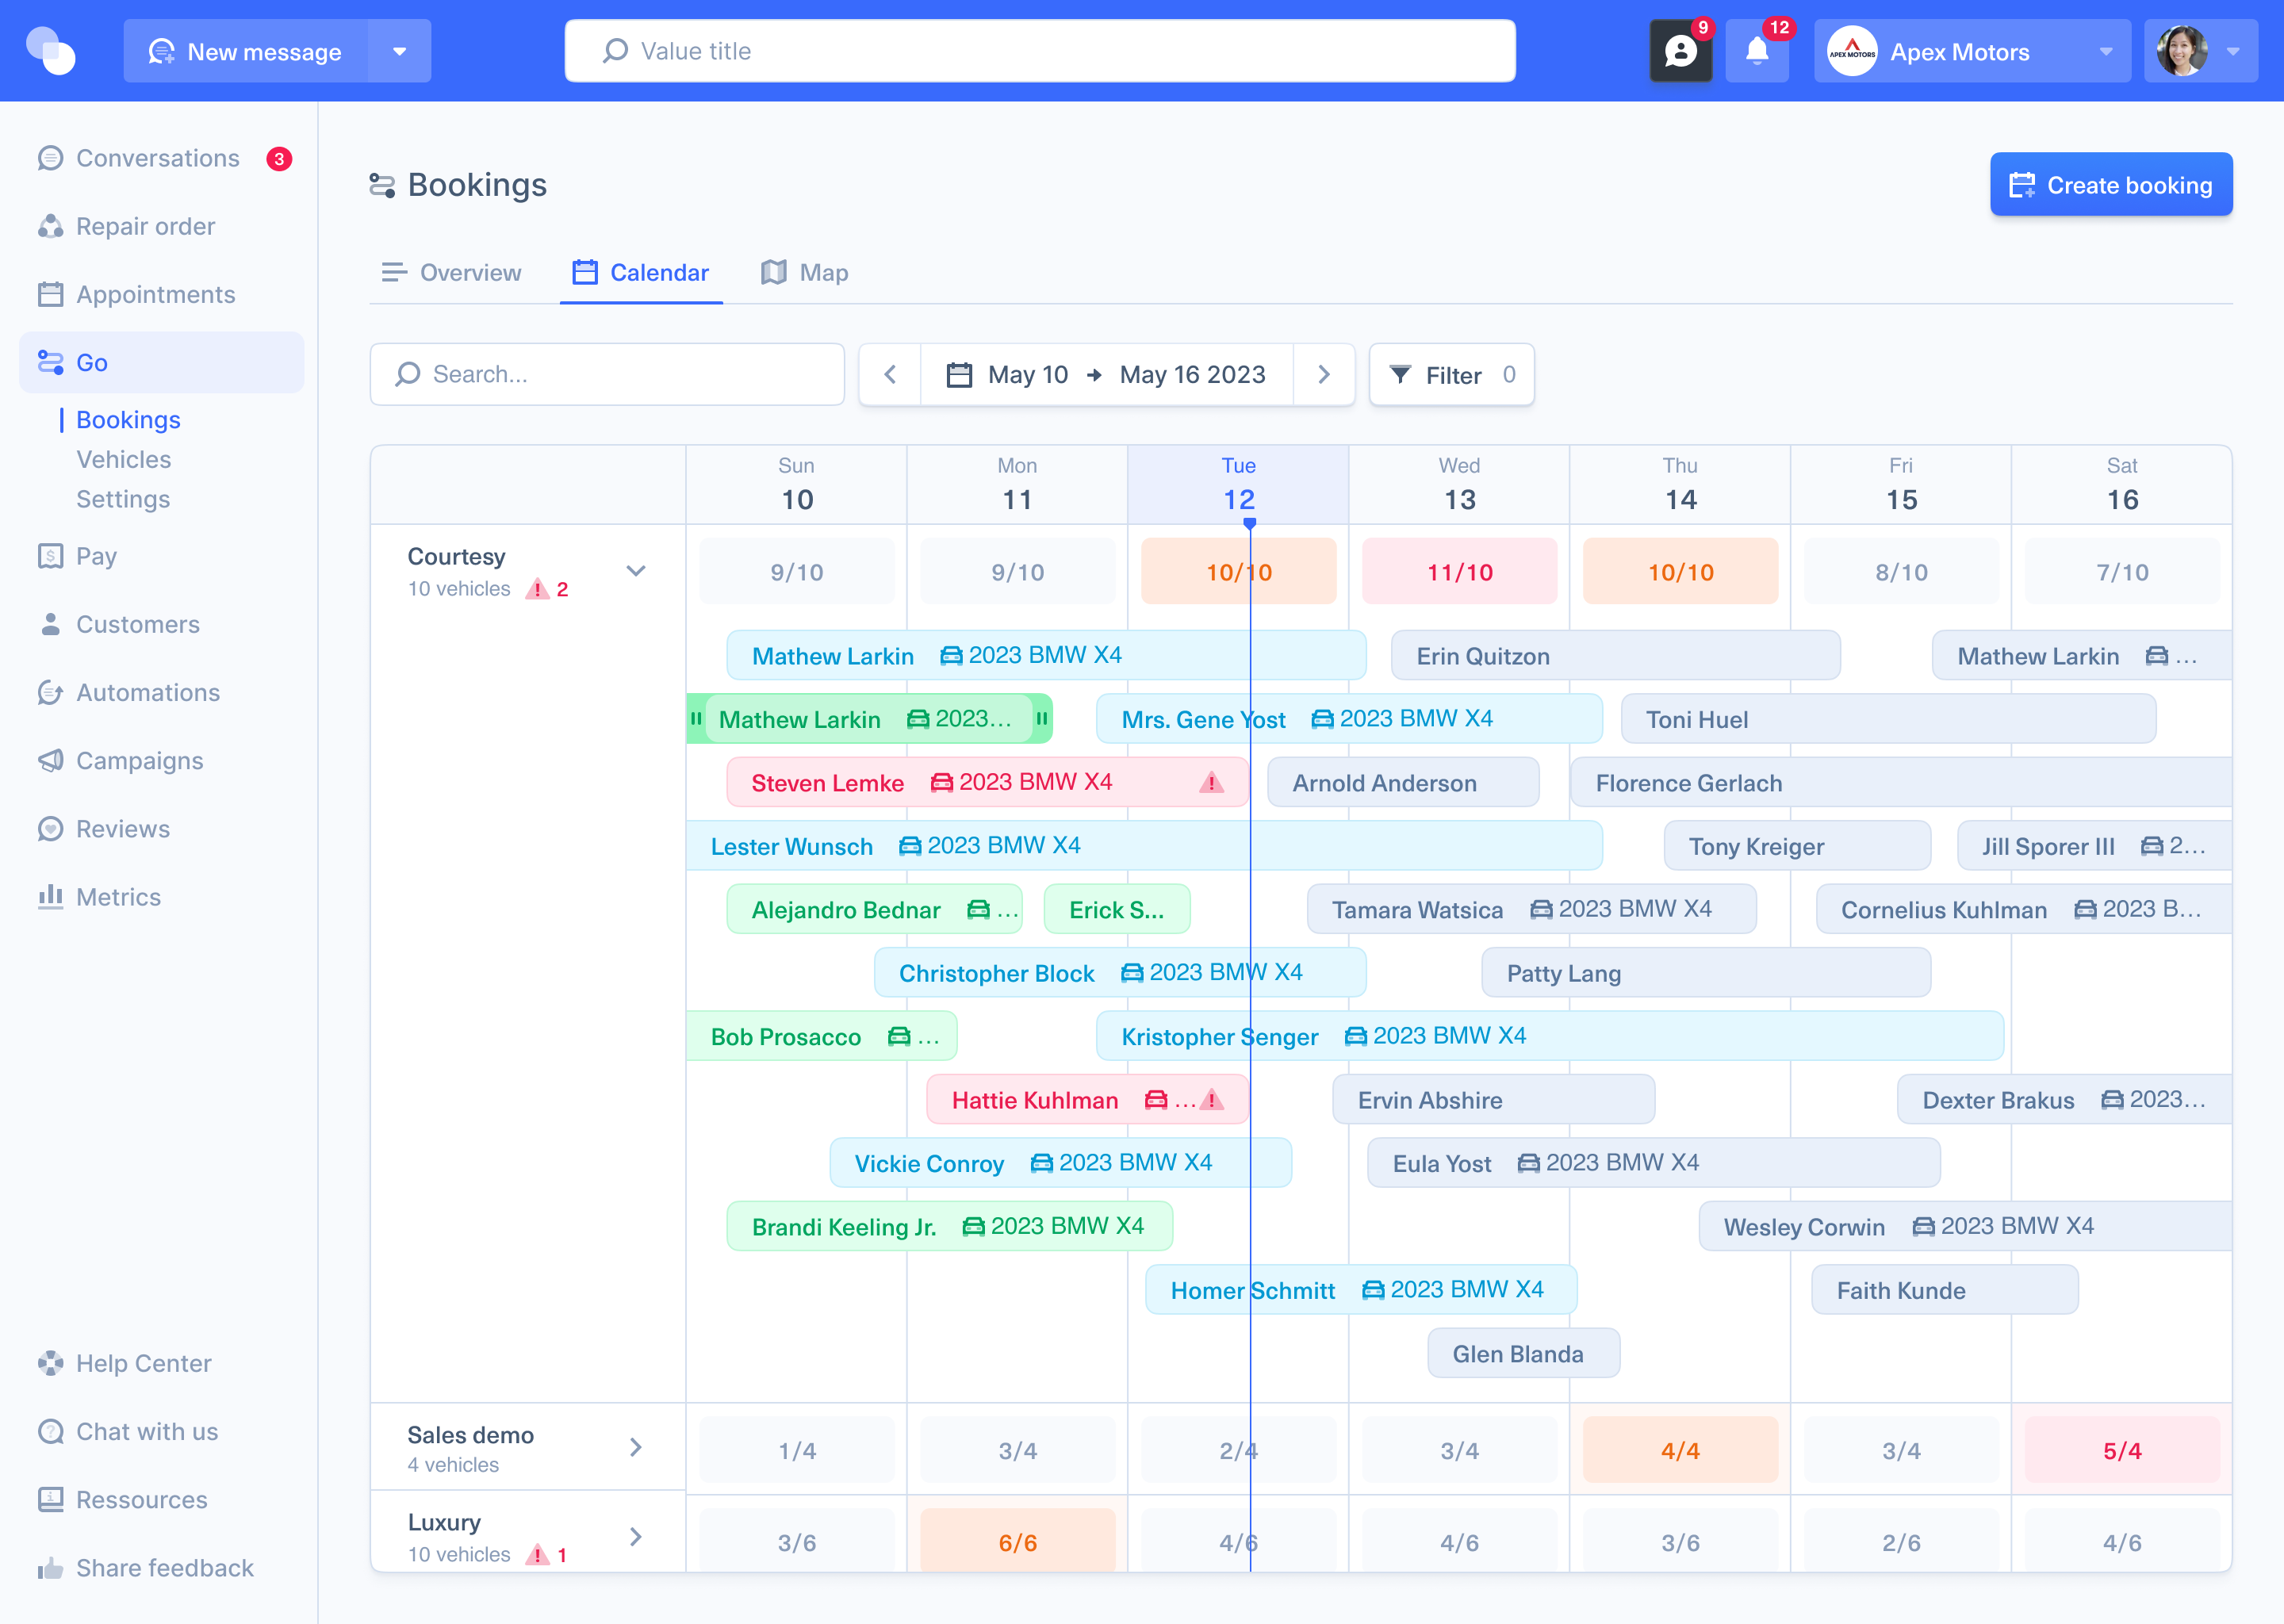Open the contacts icon with badge 9
This screenshot has width=2284, height=1624.
[1680, 51]
